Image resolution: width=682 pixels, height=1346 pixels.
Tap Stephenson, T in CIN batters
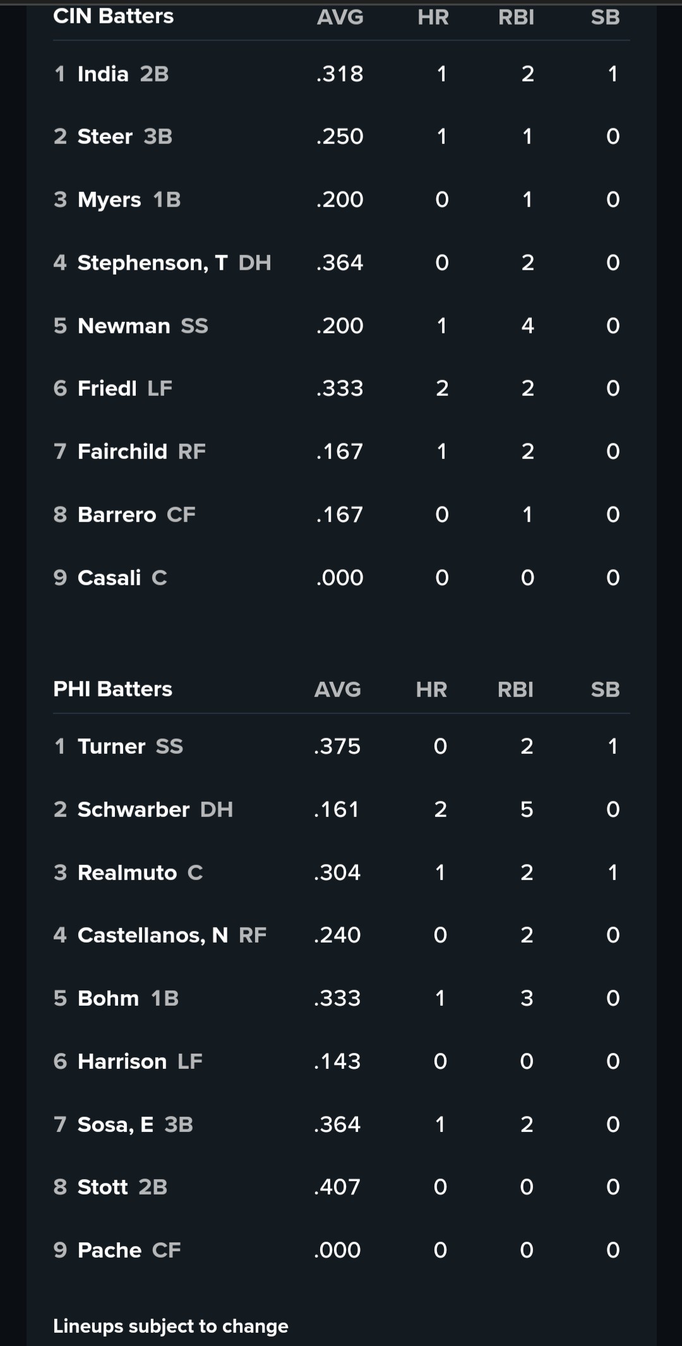coord(152,263)
